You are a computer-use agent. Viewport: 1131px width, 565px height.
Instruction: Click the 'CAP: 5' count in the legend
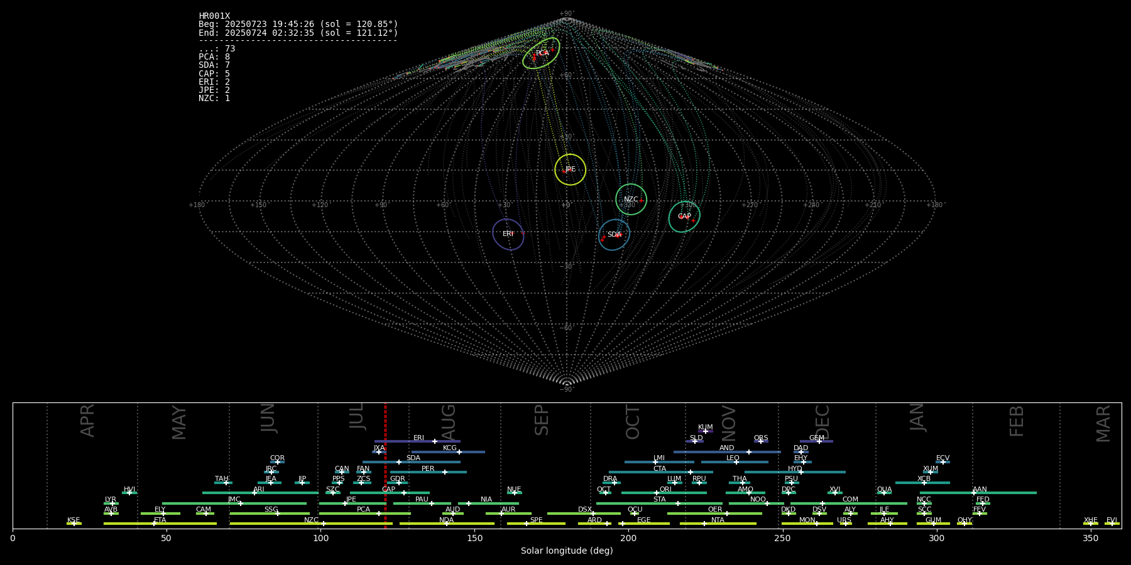point(214,73)
